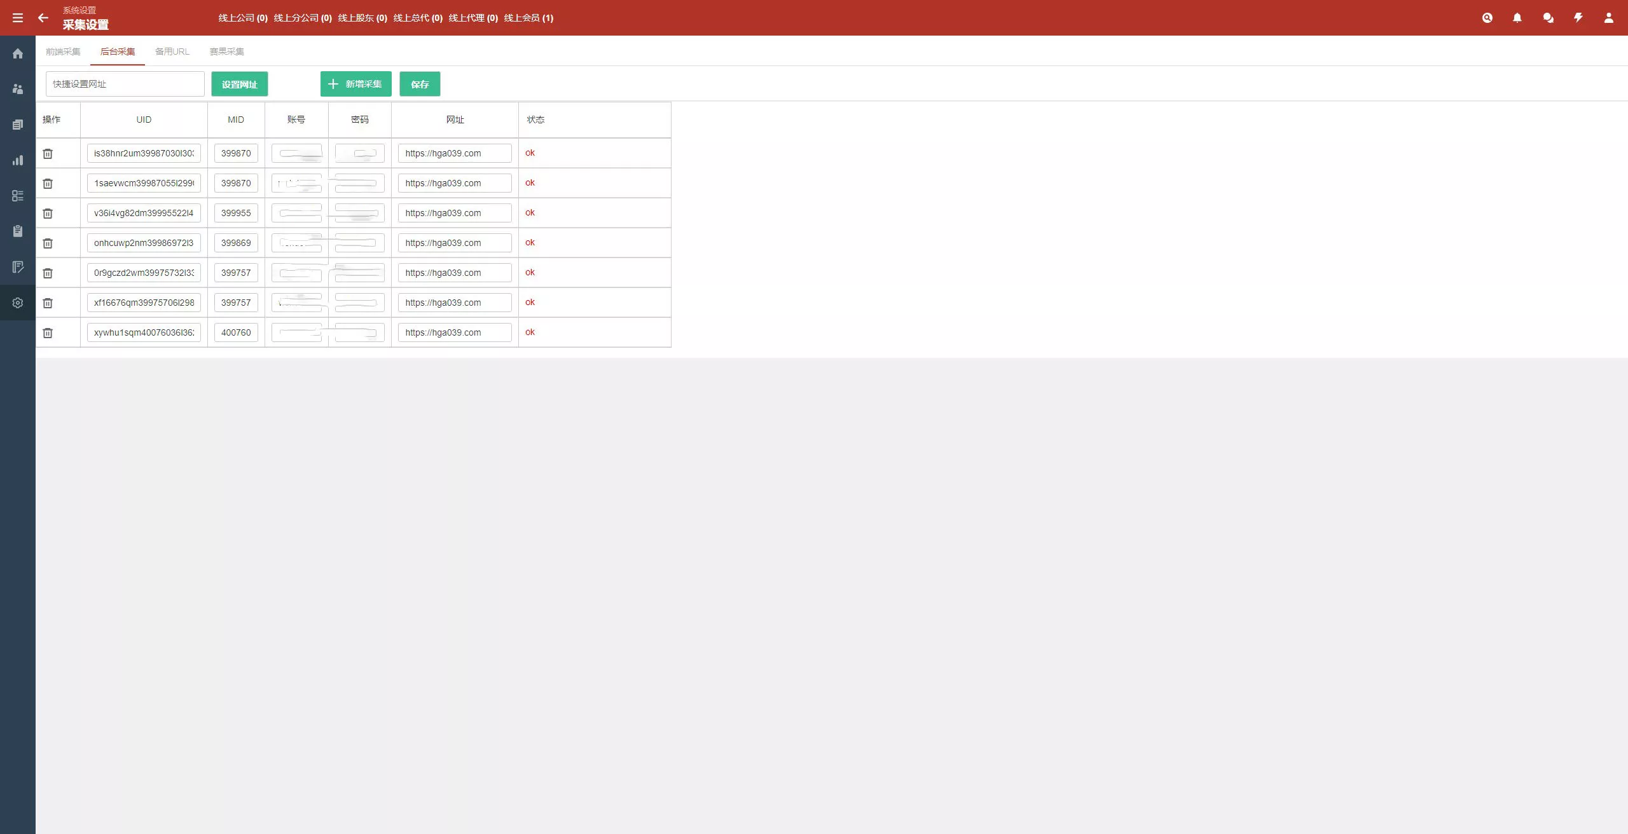Click MID field 400760

[x=236, y=332]
